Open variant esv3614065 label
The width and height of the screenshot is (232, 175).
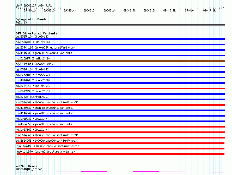pos(47,135)
